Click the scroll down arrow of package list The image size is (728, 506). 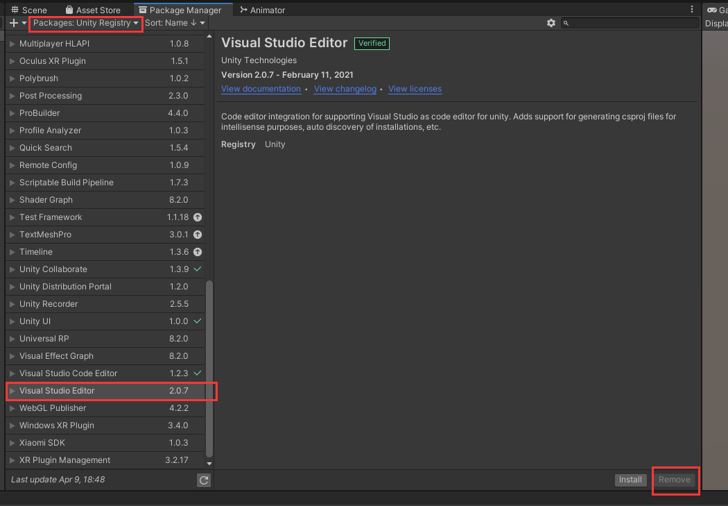(x=209, y=464)
